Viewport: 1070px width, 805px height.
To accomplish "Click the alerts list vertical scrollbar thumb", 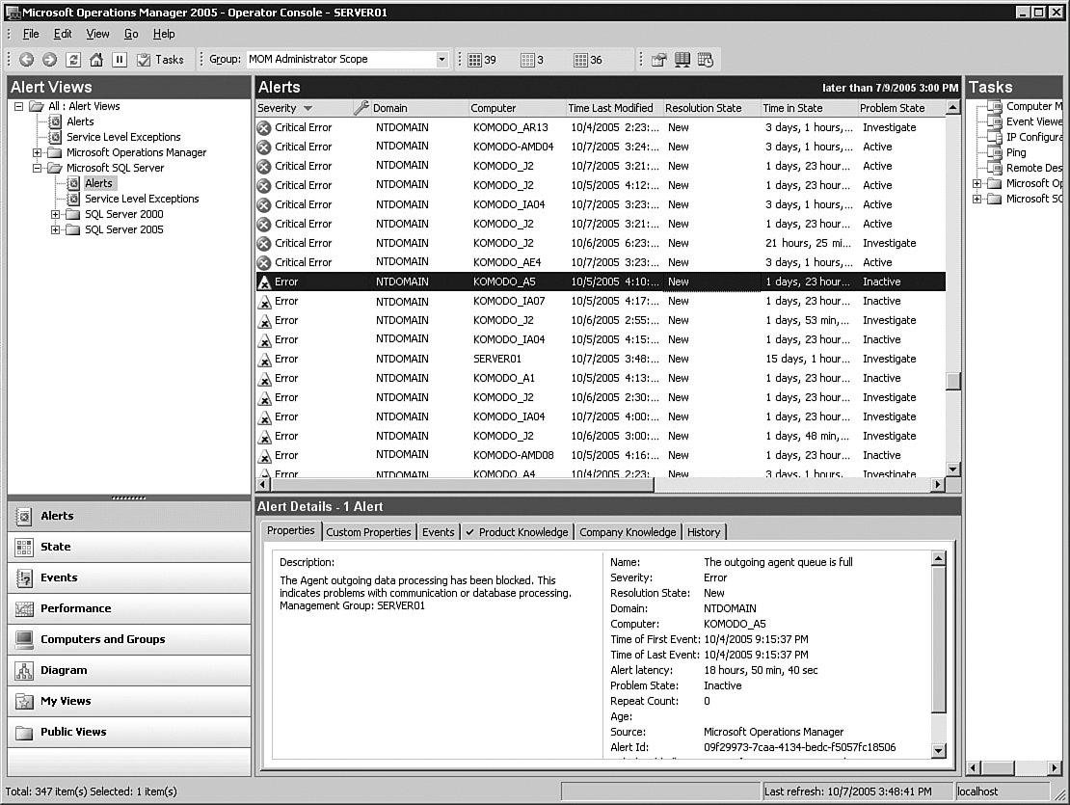I will pyautogui.click(x=952, y=381).
